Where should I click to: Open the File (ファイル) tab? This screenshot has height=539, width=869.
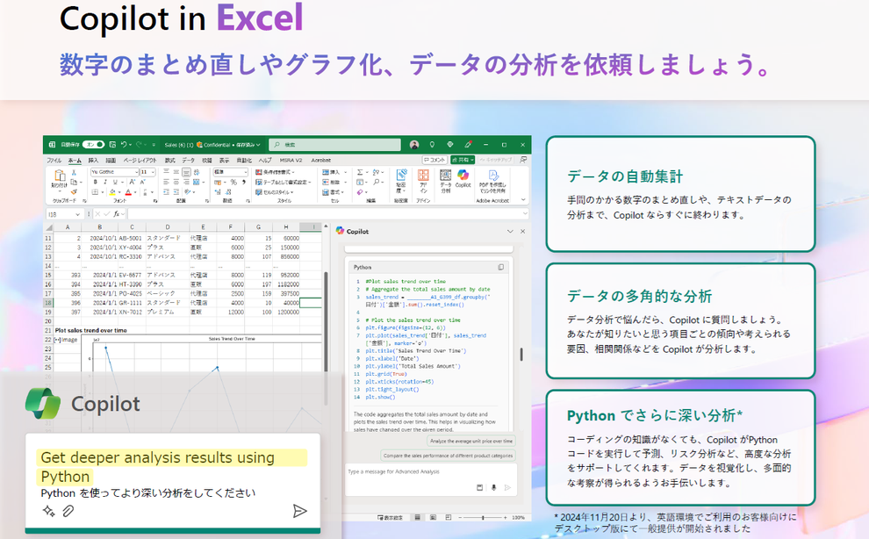(x=54, y=161)
